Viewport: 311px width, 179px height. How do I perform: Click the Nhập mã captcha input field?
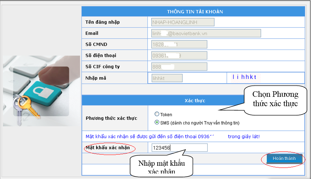pyautogui.click(x=165, y=78)
